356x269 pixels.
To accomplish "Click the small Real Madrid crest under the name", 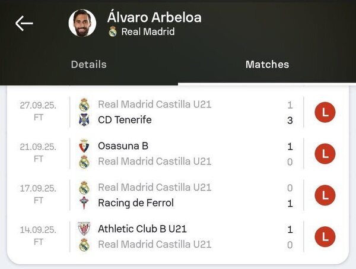I will coord(113,31).
